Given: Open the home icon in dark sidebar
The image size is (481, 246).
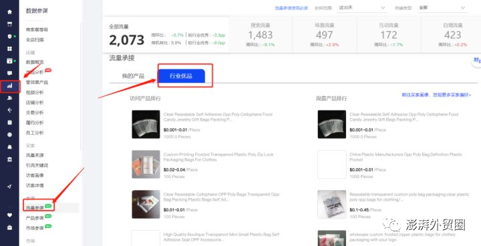Looking at the screenshot, I should pos(9,12).
